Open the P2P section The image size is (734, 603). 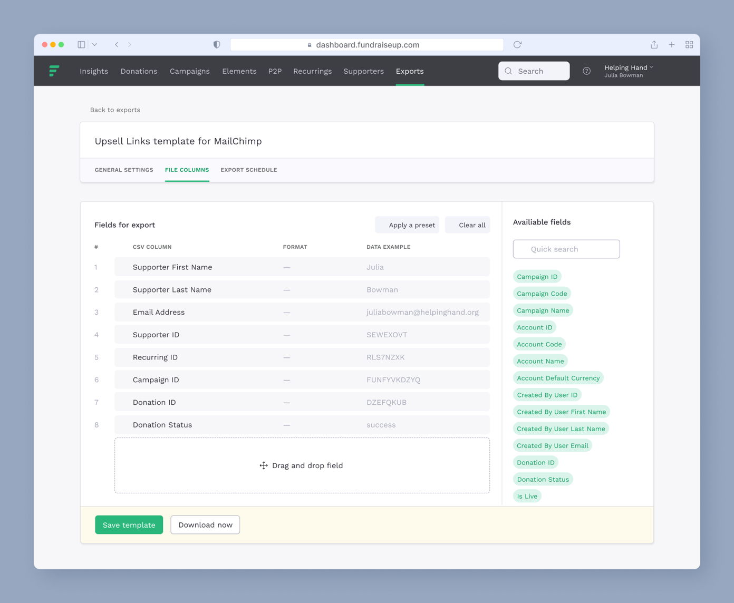[x=275, y=71]
